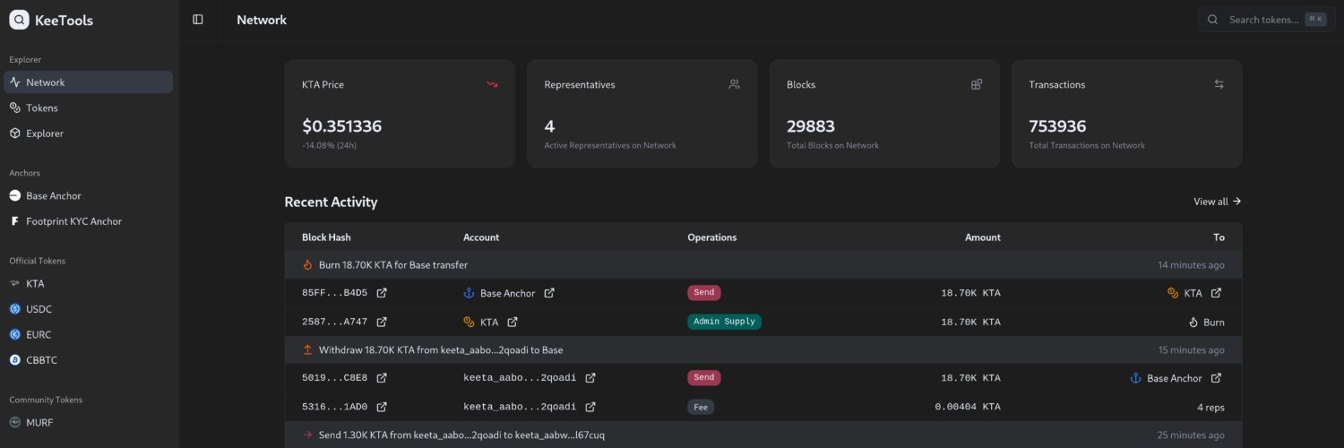The width and height of the screenshot is (1344, 448).
Task: Click KTA token icon in Account column
Action: (469, 322)
